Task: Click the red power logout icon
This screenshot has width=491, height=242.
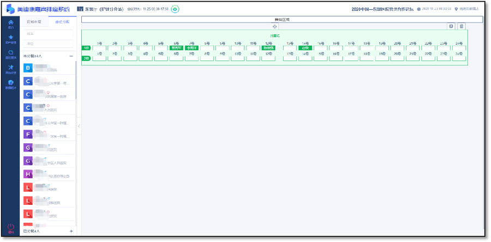Action: 10,227
